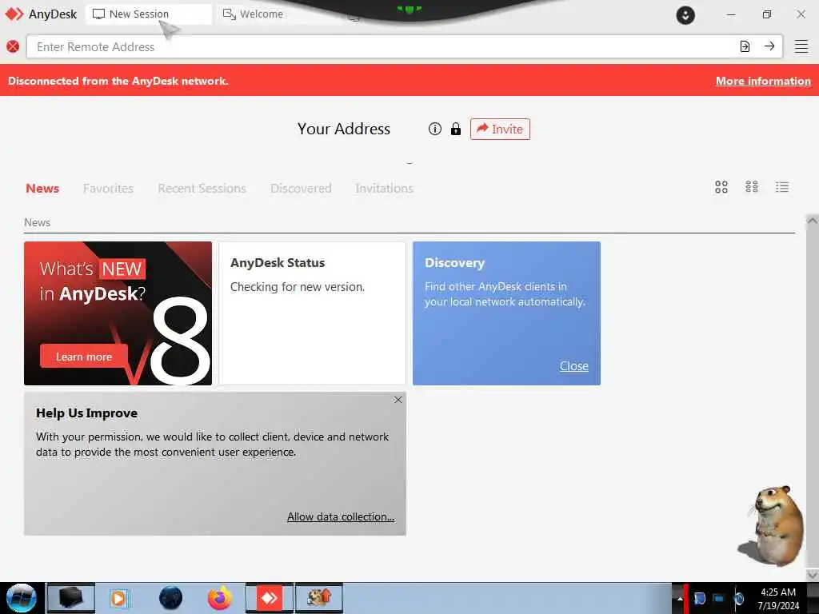The width and height of the screenshot is (819, 614).
Task: Open the What's New in AnyDesk card
Action: (118, 313)
